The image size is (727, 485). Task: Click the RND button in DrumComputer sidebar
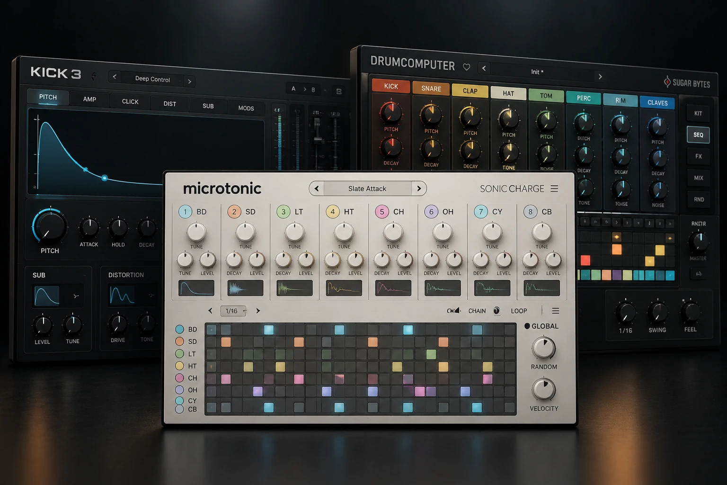(699, 199)
